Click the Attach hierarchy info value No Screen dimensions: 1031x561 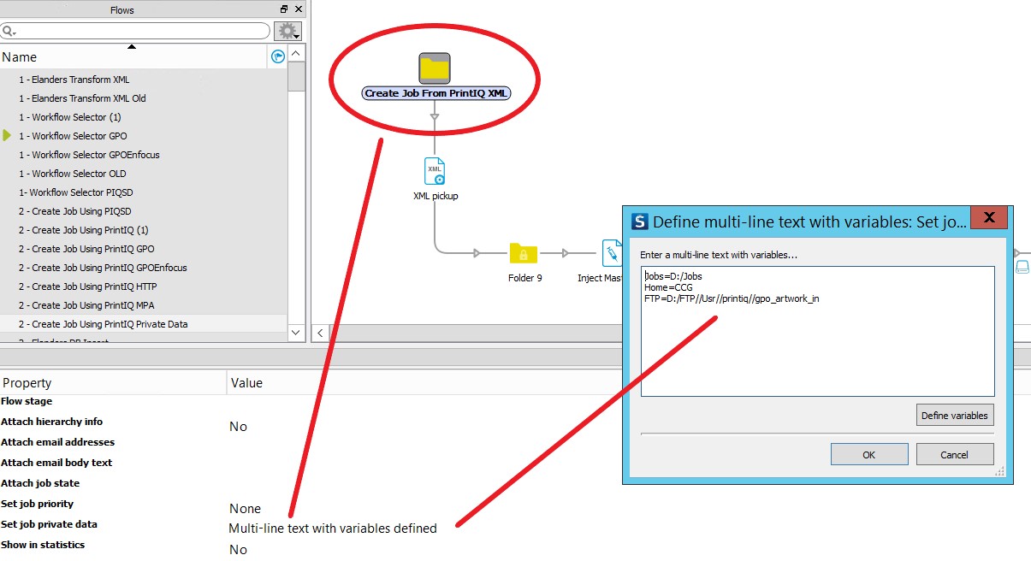(x=238, y=426)
